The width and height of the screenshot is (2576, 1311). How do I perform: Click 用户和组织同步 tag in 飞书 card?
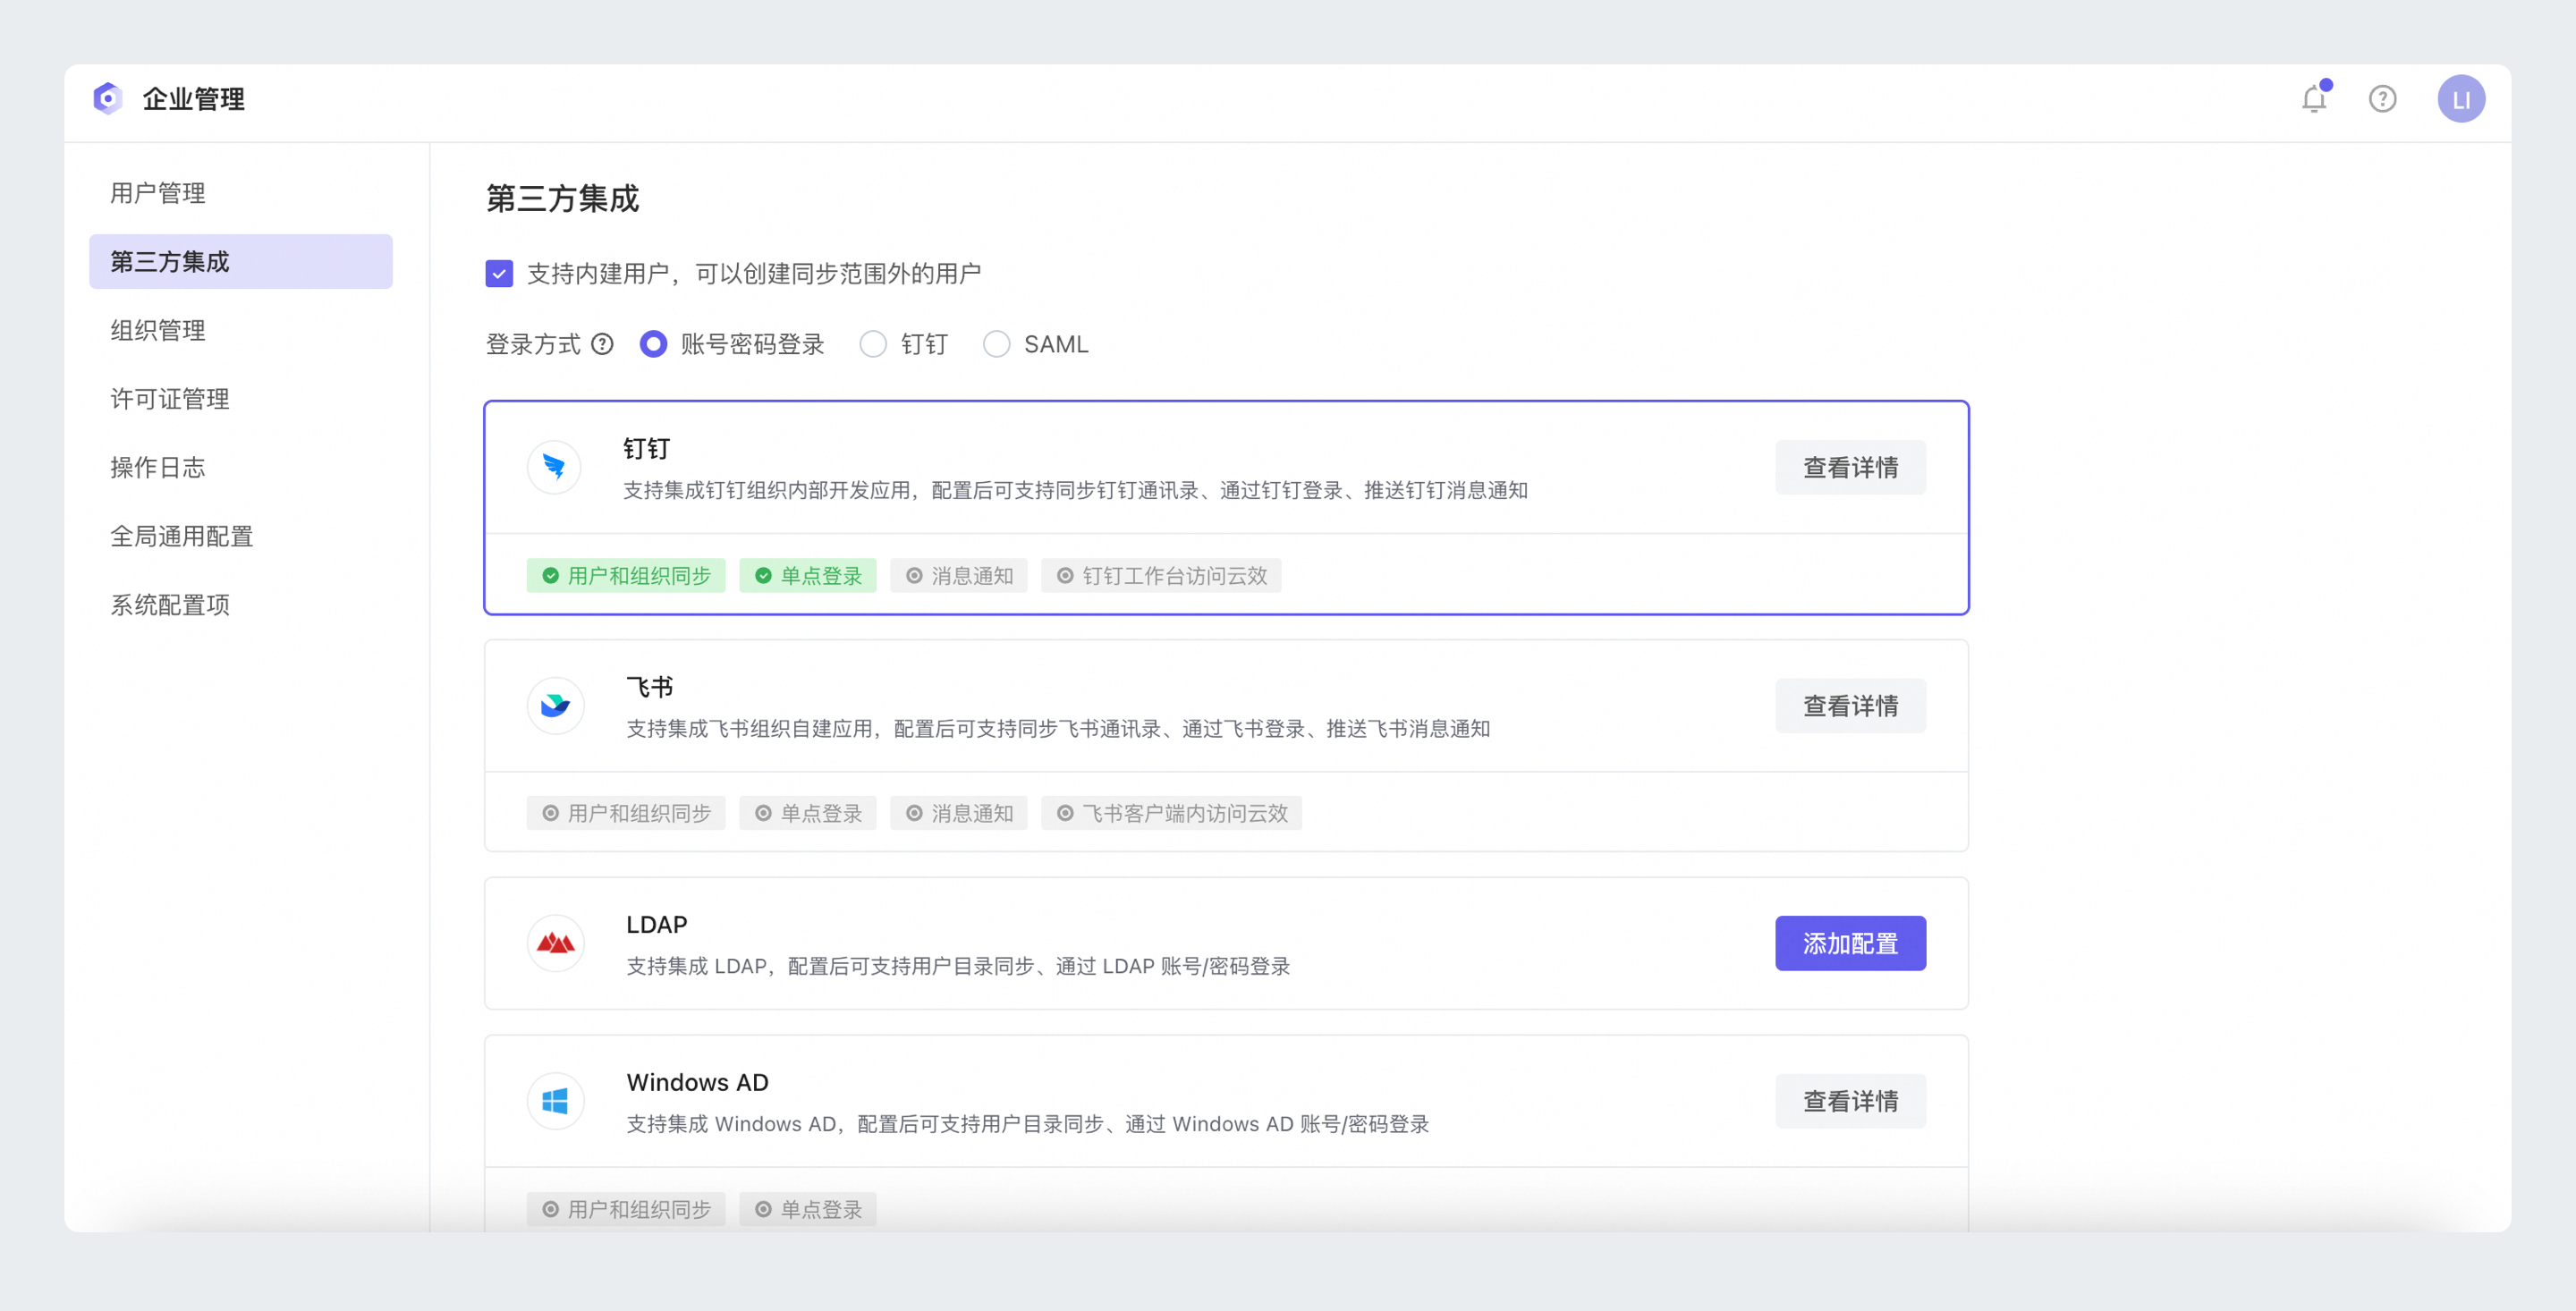(626, 813)
